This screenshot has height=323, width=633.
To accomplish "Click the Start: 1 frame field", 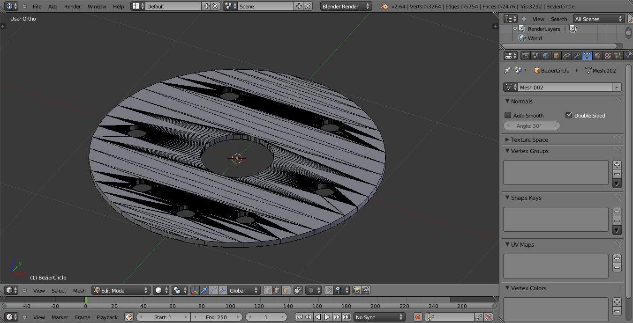I will 163,317.
